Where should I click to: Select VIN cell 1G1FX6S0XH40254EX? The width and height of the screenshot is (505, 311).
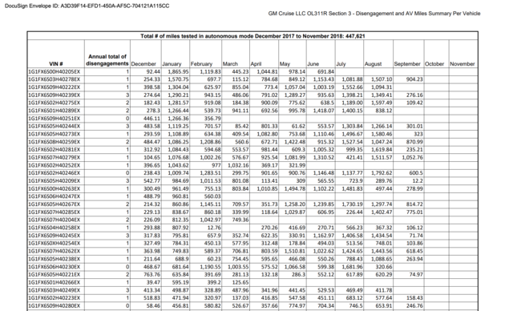[55, 244]
